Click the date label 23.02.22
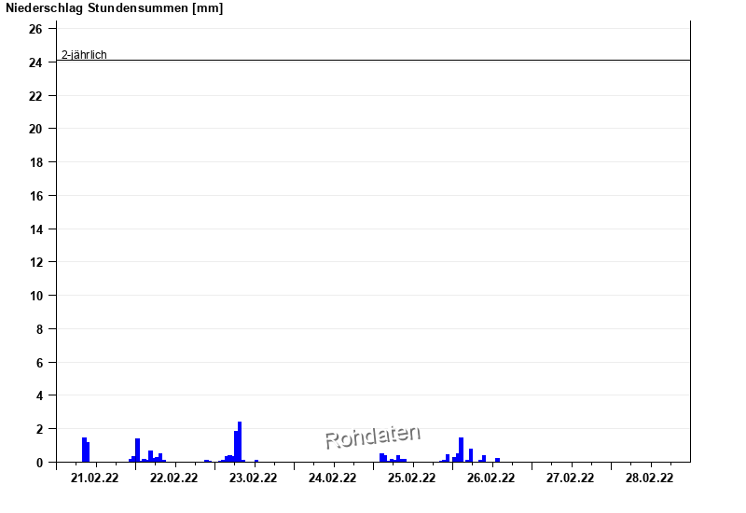 253,478
